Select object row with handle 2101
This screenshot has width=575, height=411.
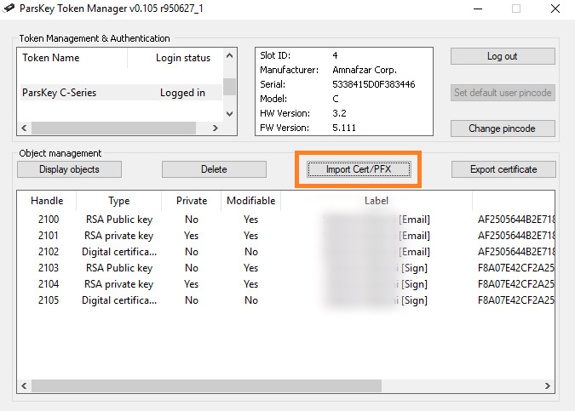[x=286, y=236]
